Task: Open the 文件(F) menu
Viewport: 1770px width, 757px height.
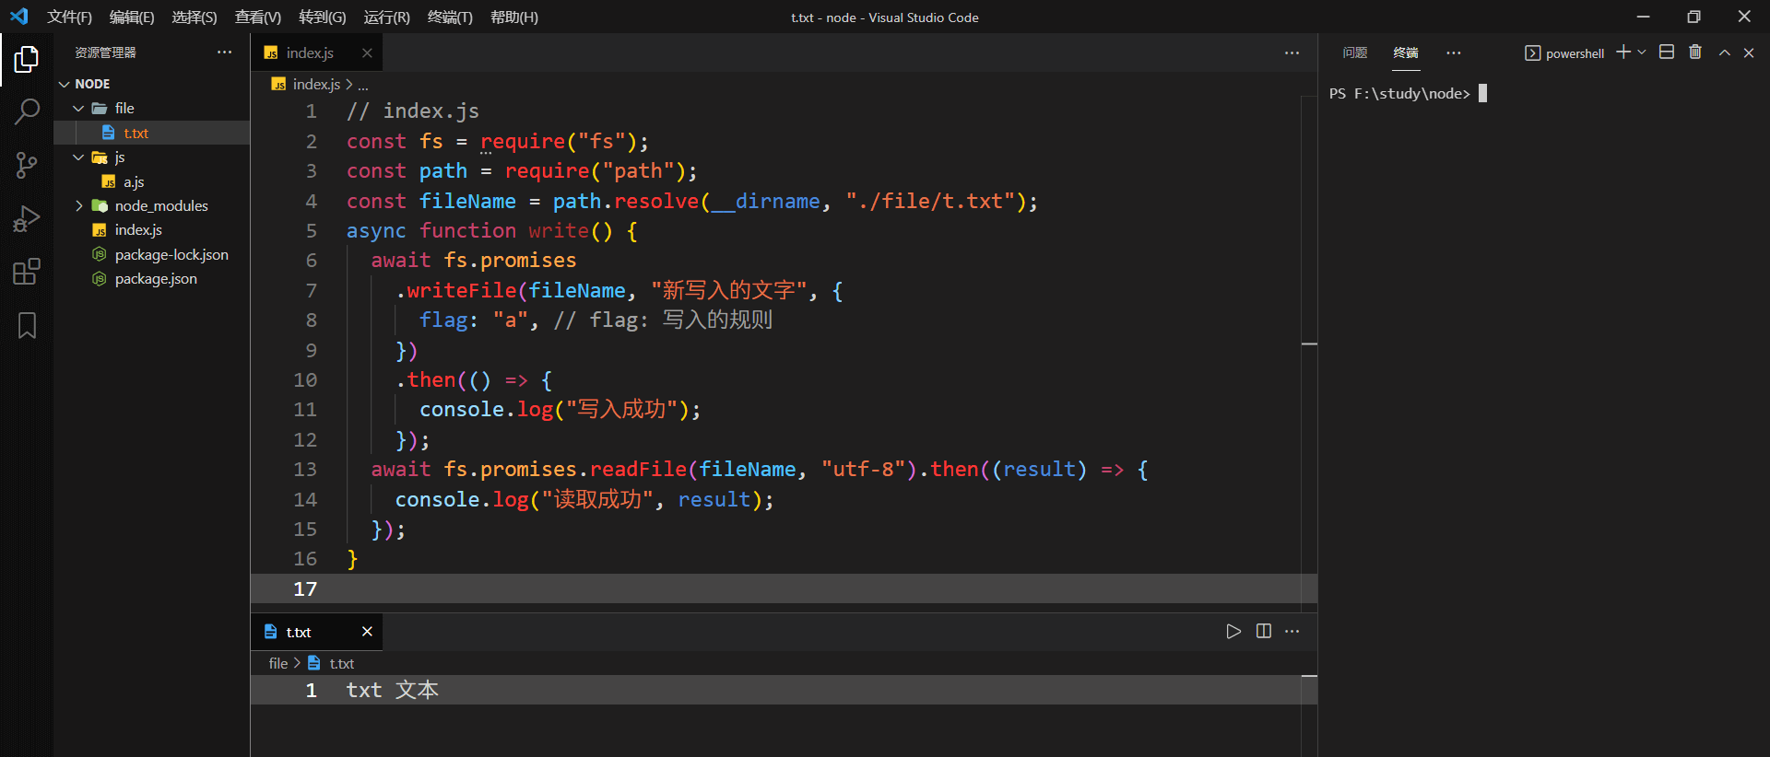Action: coord(70,17)
